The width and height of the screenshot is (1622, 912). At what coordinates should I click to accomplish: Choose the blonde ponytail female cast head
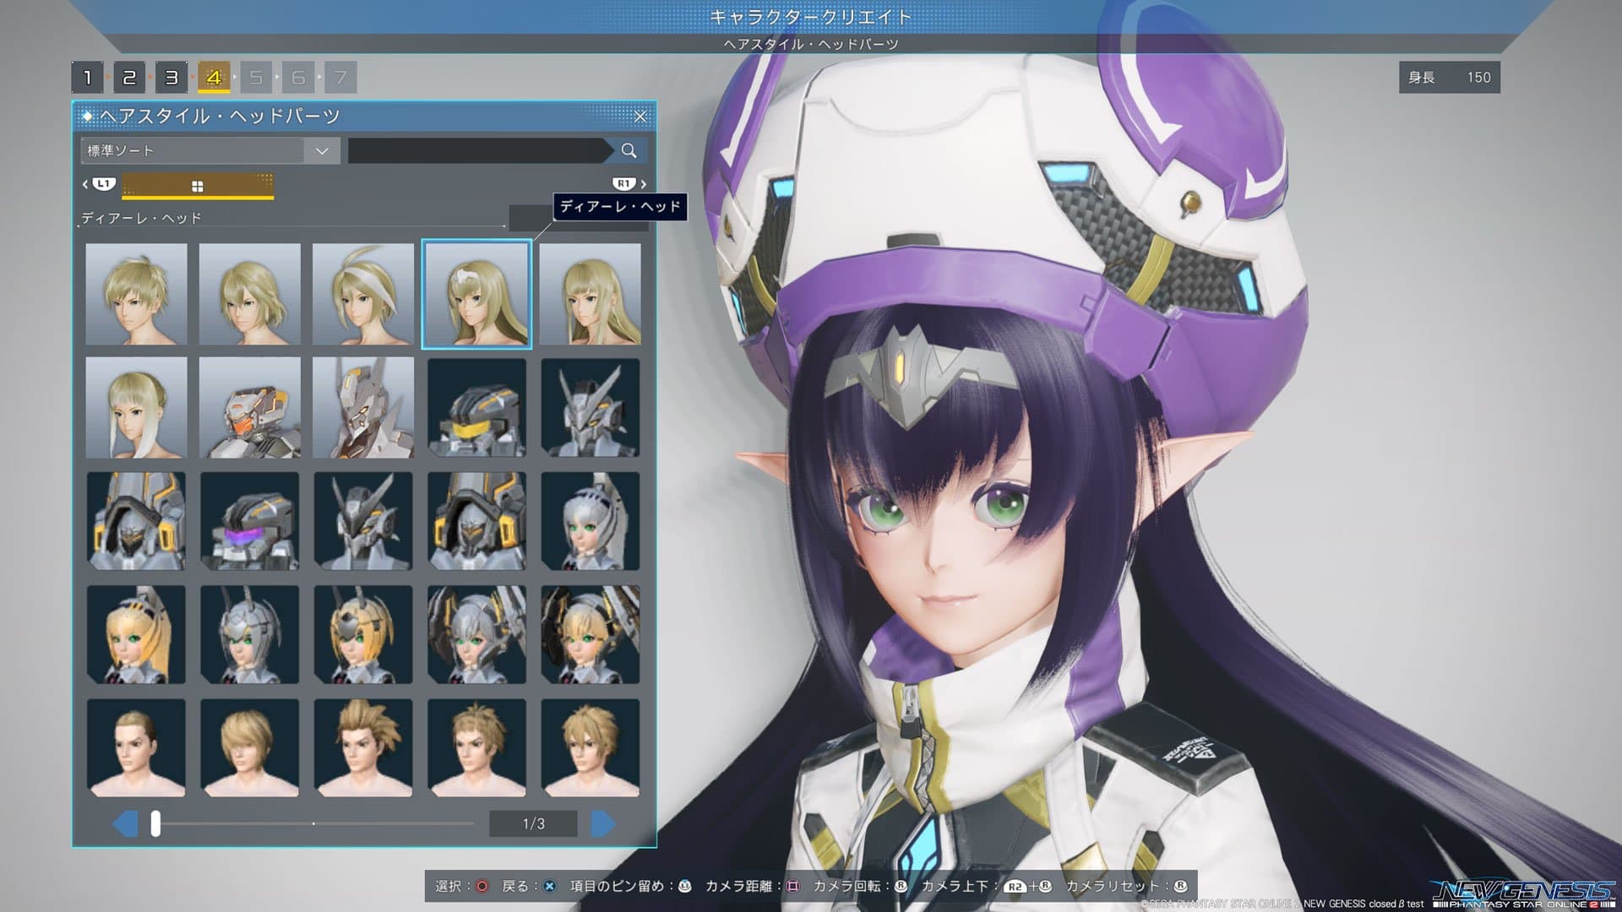tap(136, 634)
